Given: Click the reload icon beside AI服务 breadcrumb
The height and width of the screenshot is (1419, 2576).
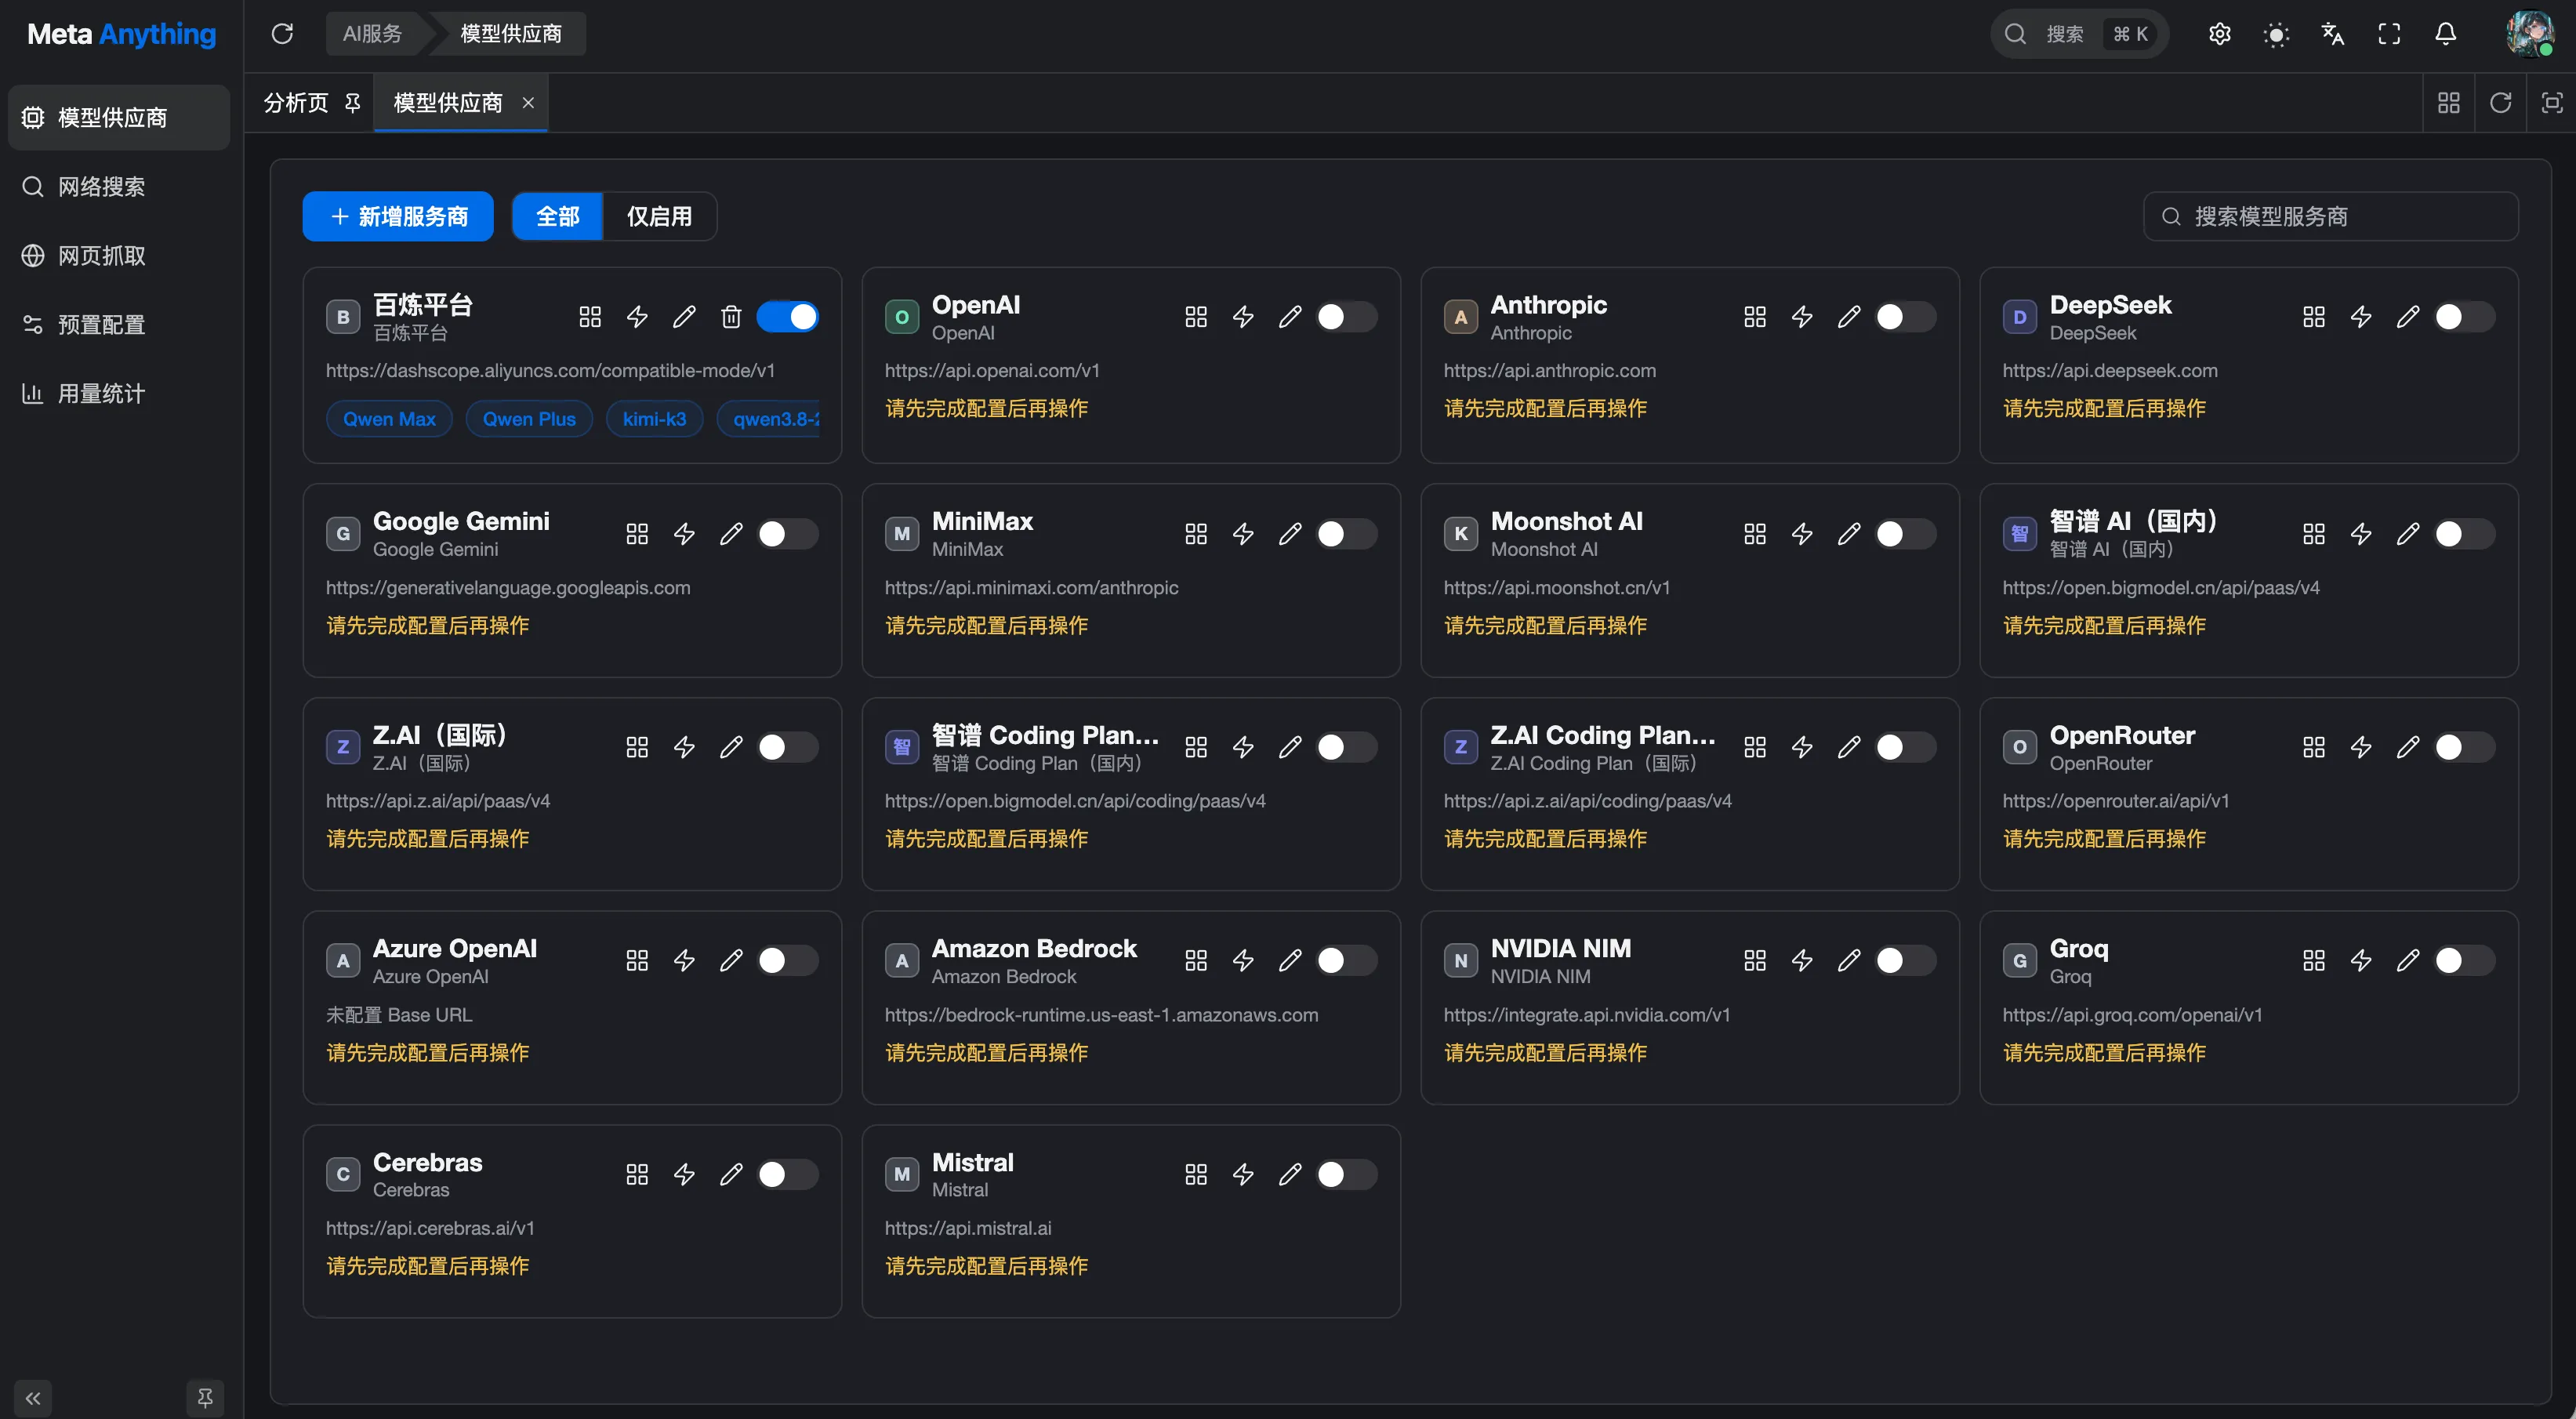Looking at the screenshot, I should (x=283, y=34).
